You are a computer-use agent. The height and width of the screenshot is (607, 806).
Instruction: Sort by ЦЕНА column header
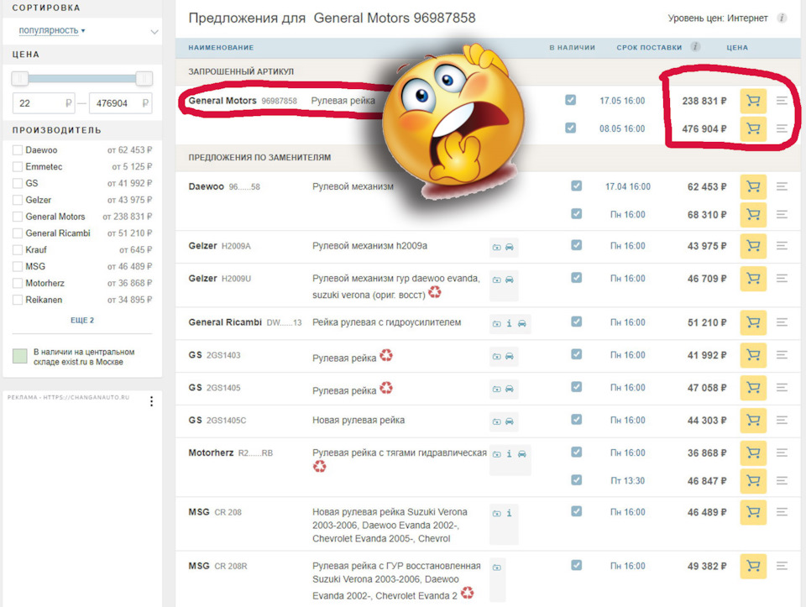coord(737,47)
